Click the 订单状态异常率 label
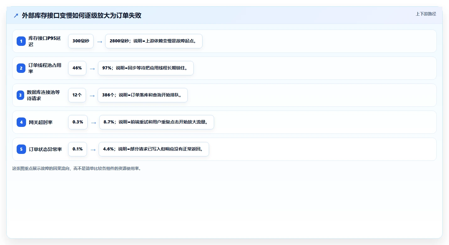Viewport: 449px width, 245px height. (x=45, y=149)
